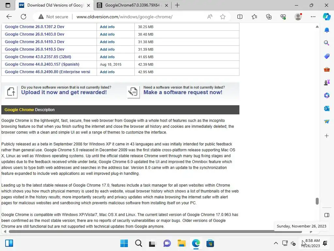This screenshot has width=334, height=251.
Task: Click the upload file icon
Action: pyautogui.click(x=11, y=92)
